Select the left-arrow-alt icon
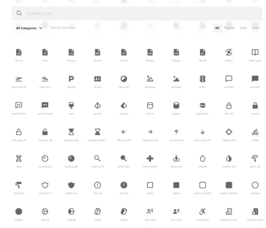The image size is (266, 228). tap(124, 132)
